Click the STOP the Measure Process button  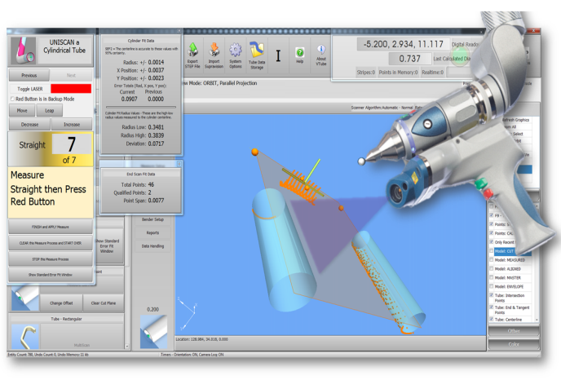(x=51, y=258)
